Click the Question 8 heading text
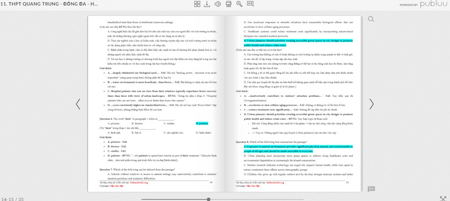450x201 pixels. coord(242,142)
